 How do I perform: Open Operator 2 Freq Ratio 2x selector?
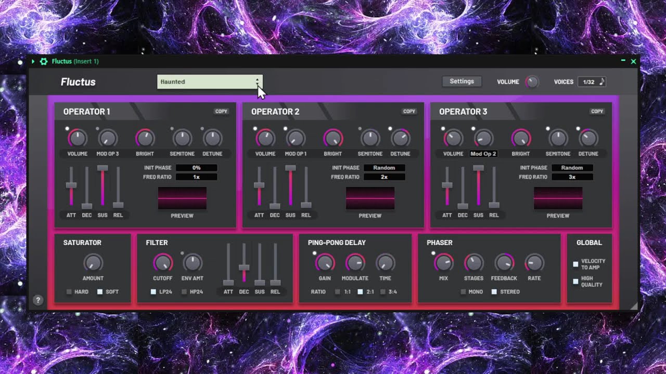point(385,177)
